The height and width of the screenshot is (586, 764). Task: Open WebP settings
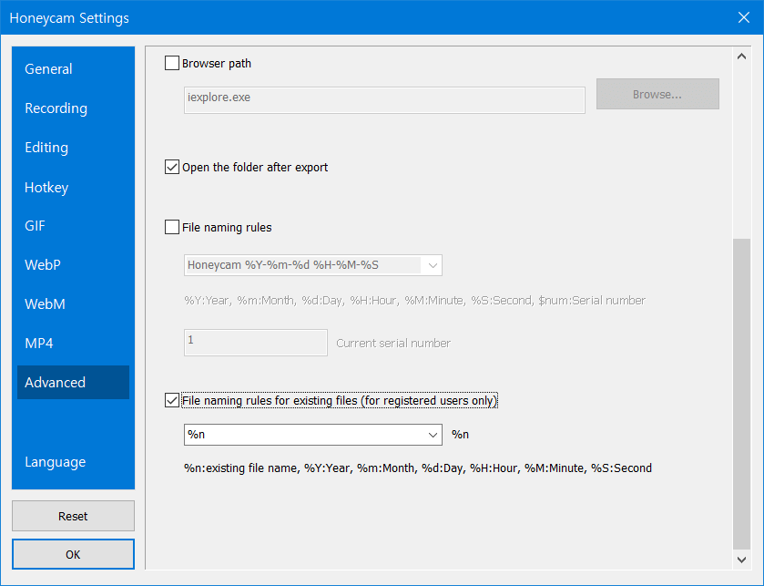pos(43,265)
